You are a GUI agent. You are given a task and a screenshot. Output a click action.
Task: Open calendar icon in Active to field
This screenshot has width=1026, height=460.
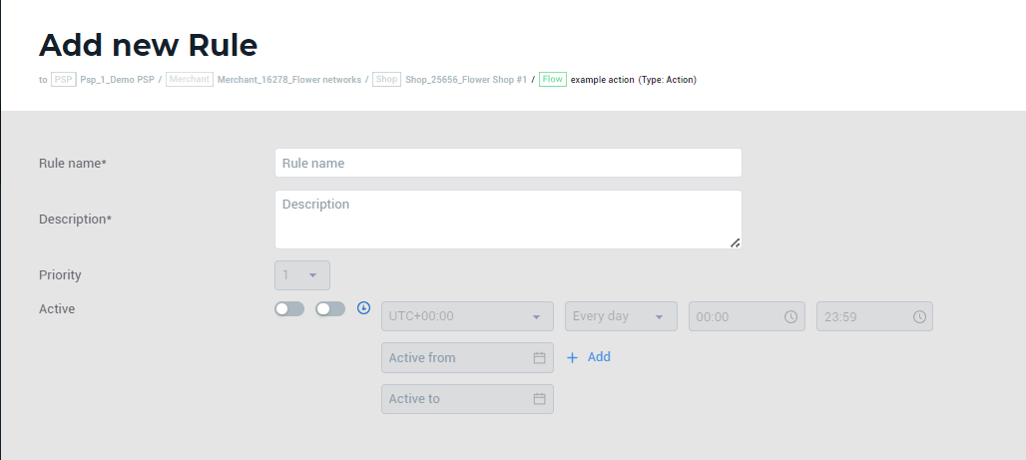coord(539,399)
